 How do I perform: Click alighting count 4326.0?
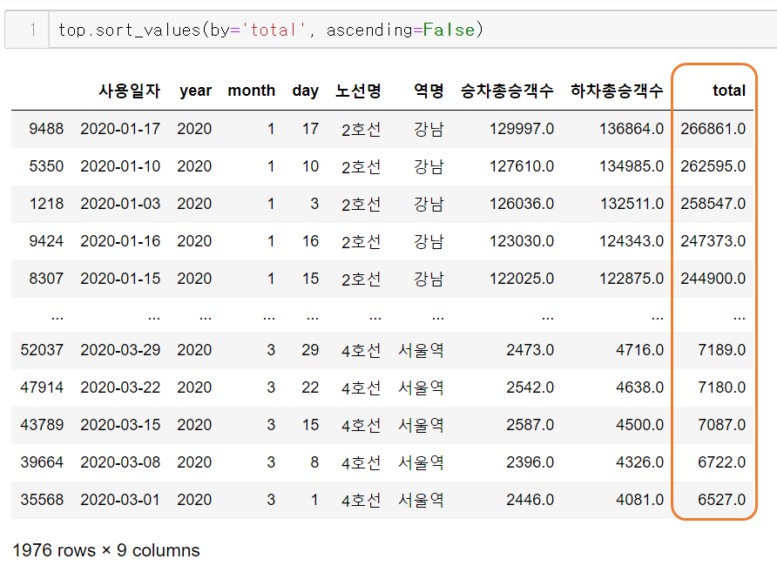point(640,462)
